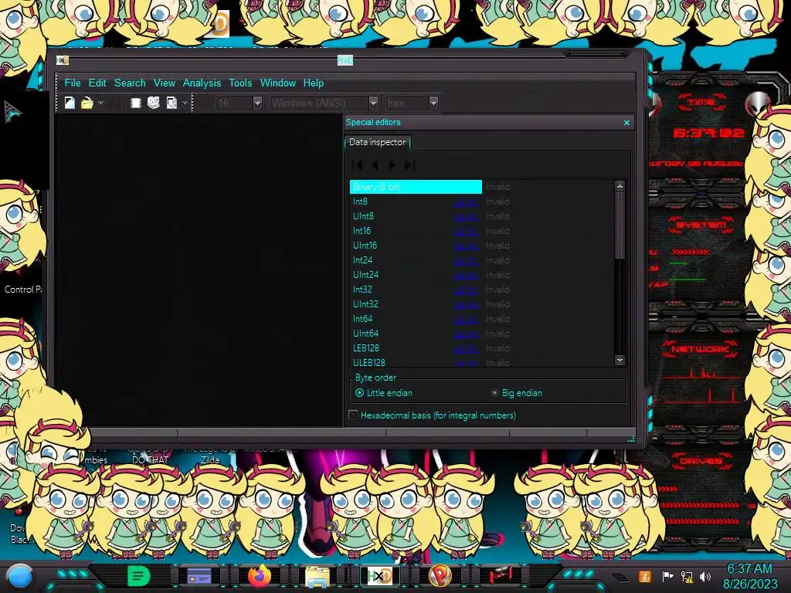Open the Start orb on taskbar
791x593 pixels.
pyautogui.click(x=19, y=576)
